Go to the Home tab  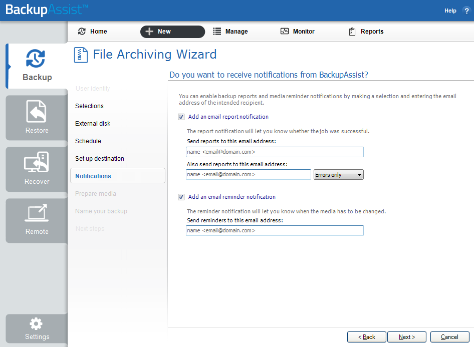tap(93, 32)
